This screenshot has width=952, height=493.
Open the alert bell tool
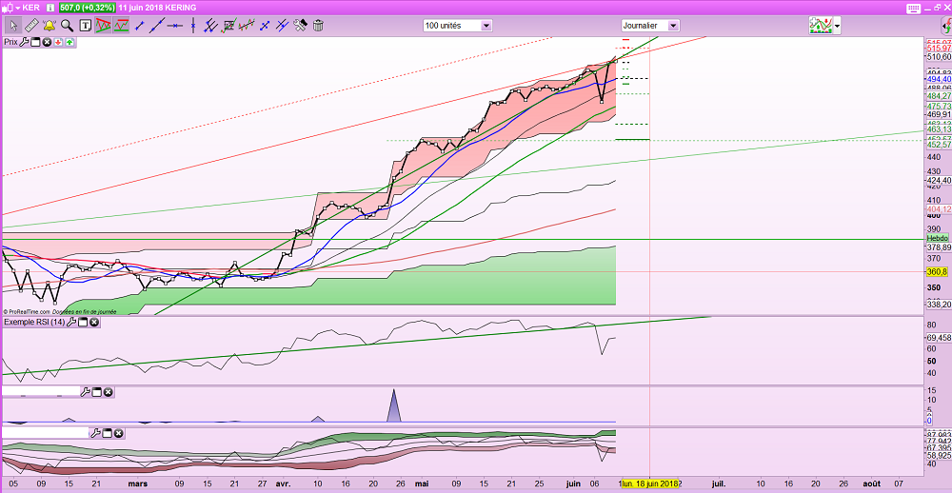tap(50, 26)
